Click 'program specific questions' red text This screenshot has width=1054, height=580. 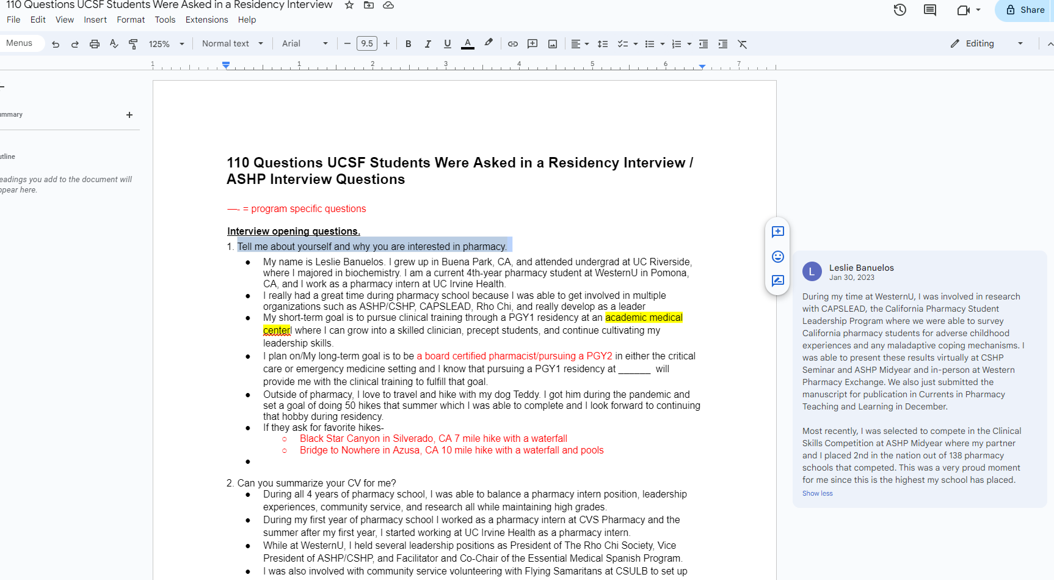[308, 209]
